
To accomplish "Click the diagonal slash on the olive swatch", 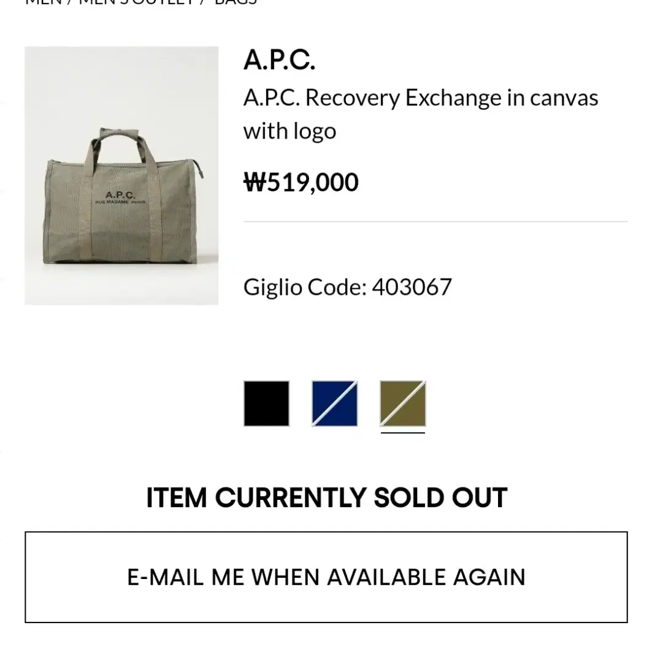I will (x=403, y=404).
